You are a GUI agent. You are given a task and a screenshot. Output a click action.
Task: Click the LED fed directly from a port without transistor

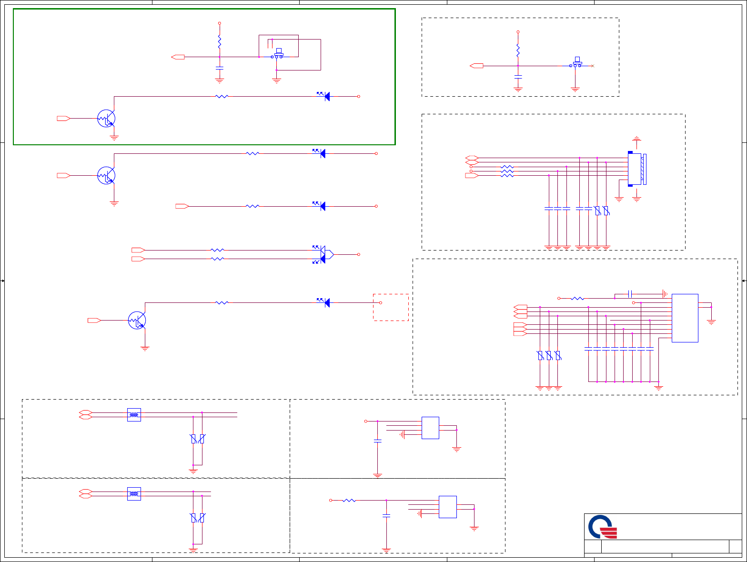[320, 206]
